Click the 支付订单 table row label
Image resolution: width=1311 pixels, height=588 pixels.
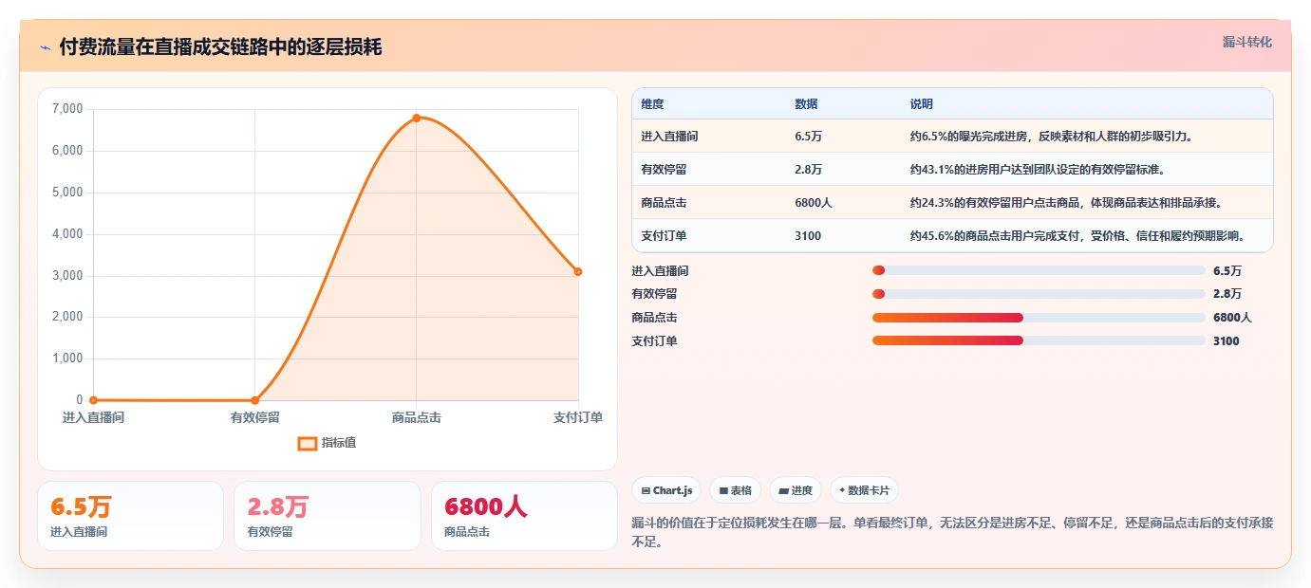click(665, 236)
